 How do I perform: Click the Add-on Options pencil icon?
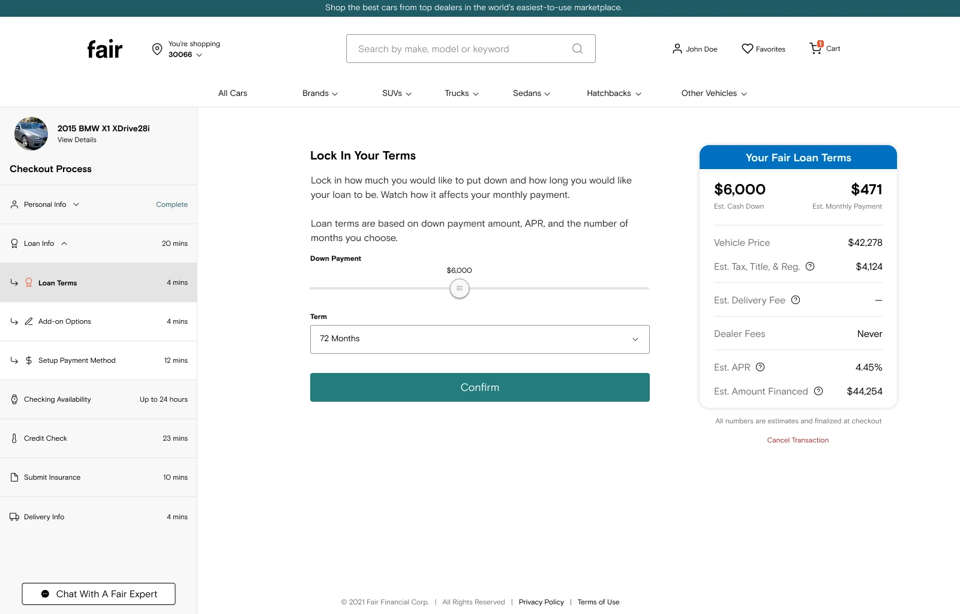(29, 321)
